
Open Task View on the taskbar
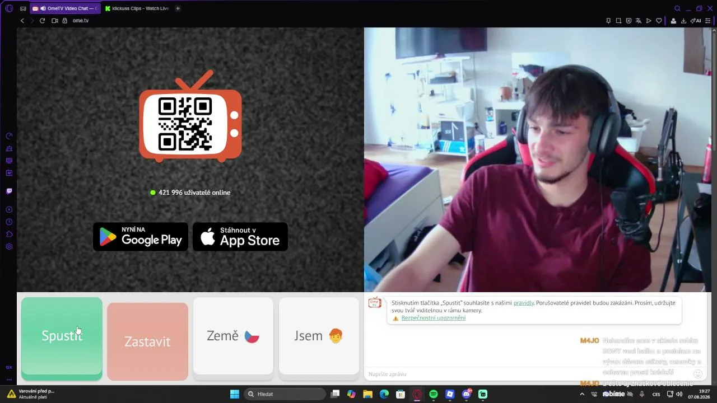[335, 394]
